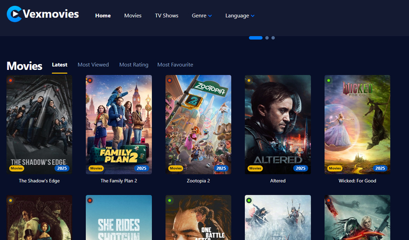Click 2025 badge on The Shadow's Edge
409x240 pixels.
(x=62, y=168)
